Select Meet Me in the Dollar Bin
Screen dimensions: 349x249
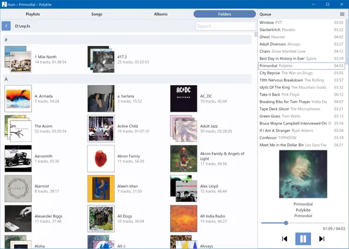click(x=301, y=145)
